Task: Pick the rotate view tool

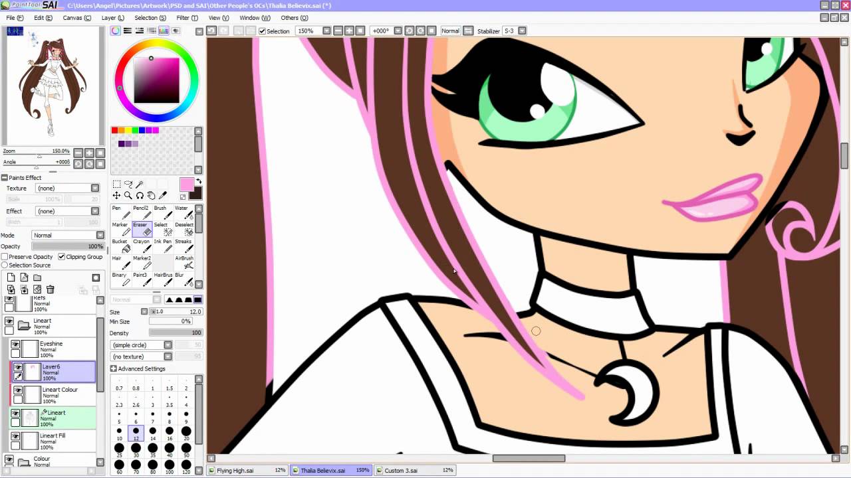Action: coord(140,195)
